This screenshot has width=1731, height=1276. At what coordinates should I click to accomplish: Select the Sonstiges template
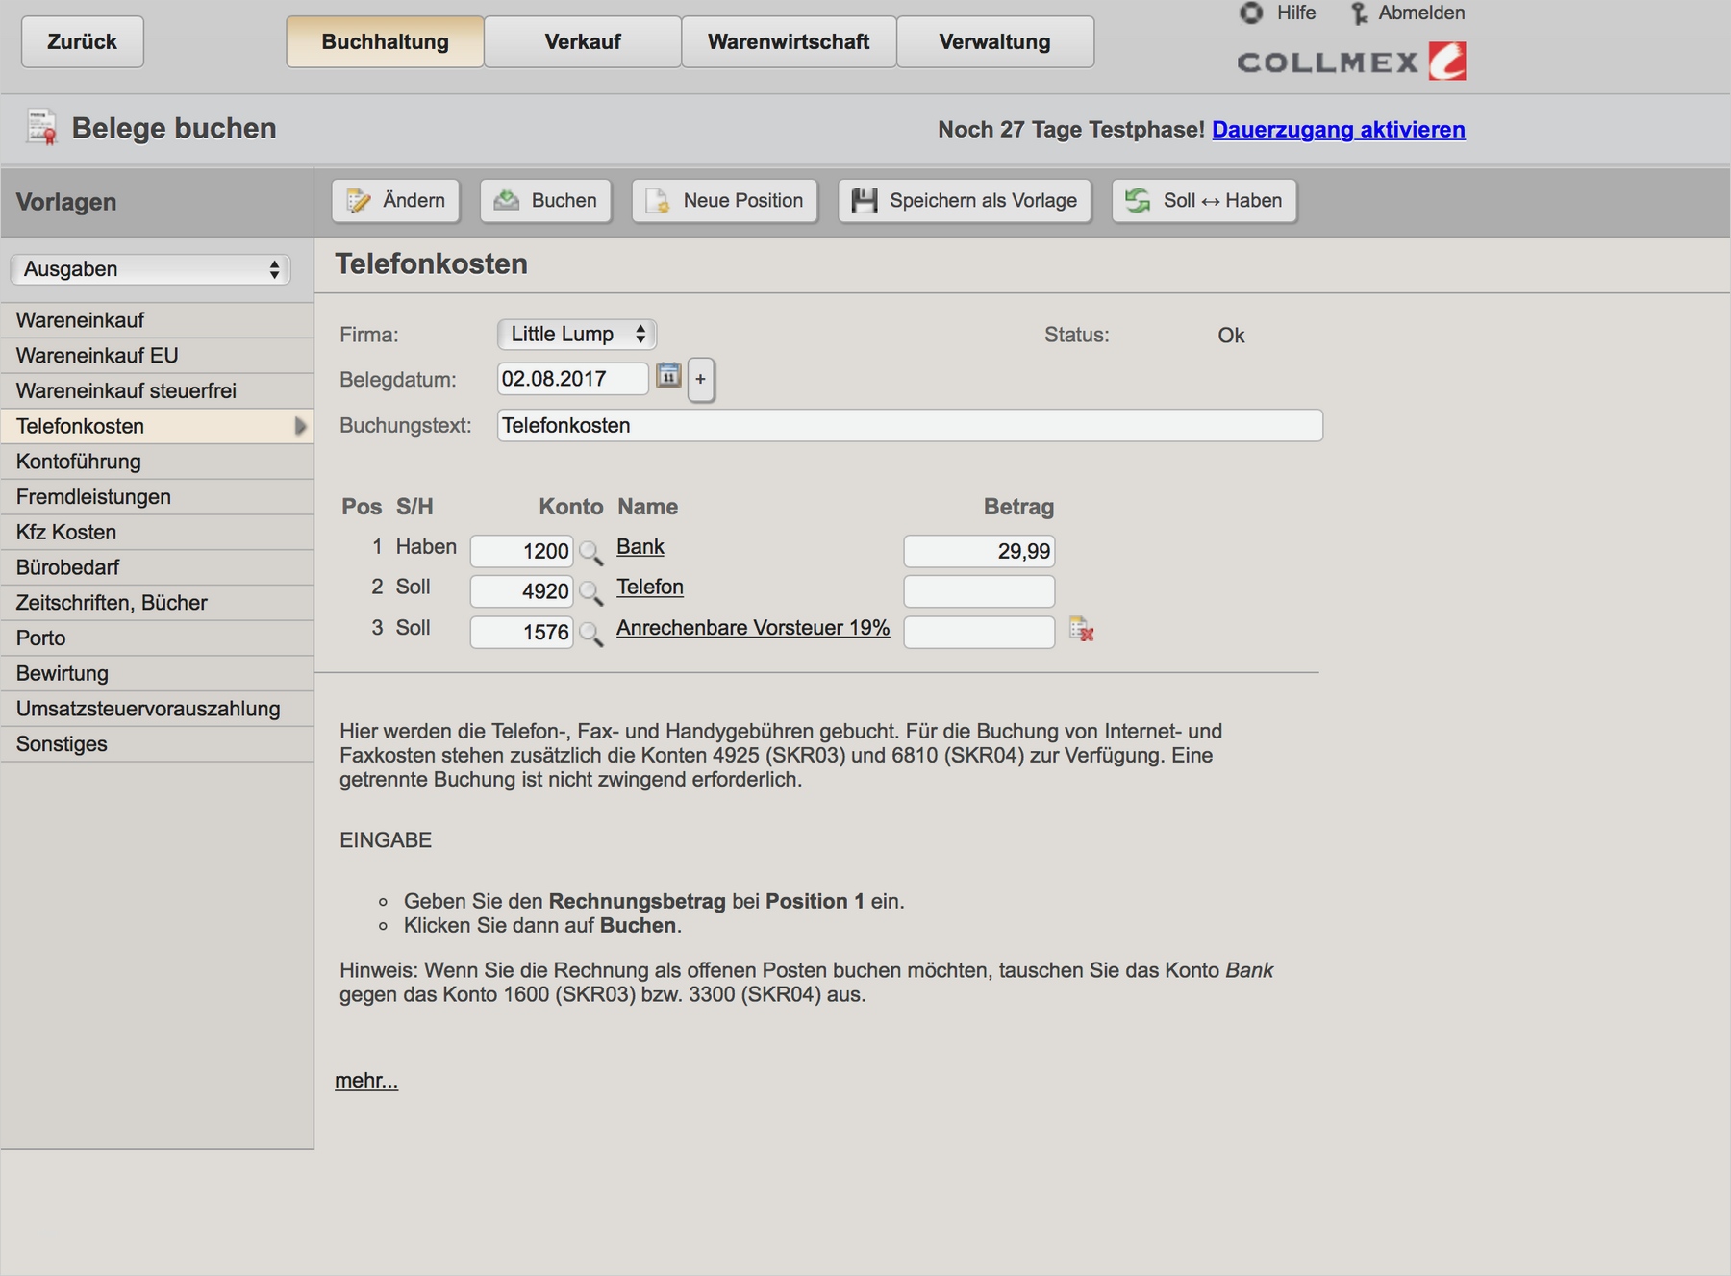[158, 744]
